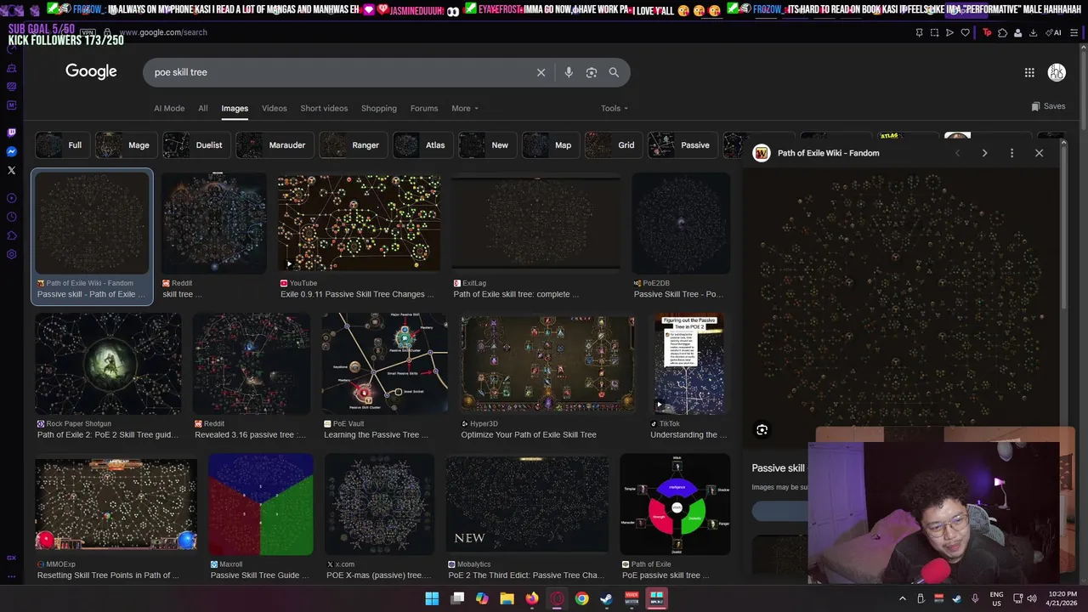Open the YouTube Exile 0.9.11 thumbnail
1088x612 pixels.
[359, 224]
